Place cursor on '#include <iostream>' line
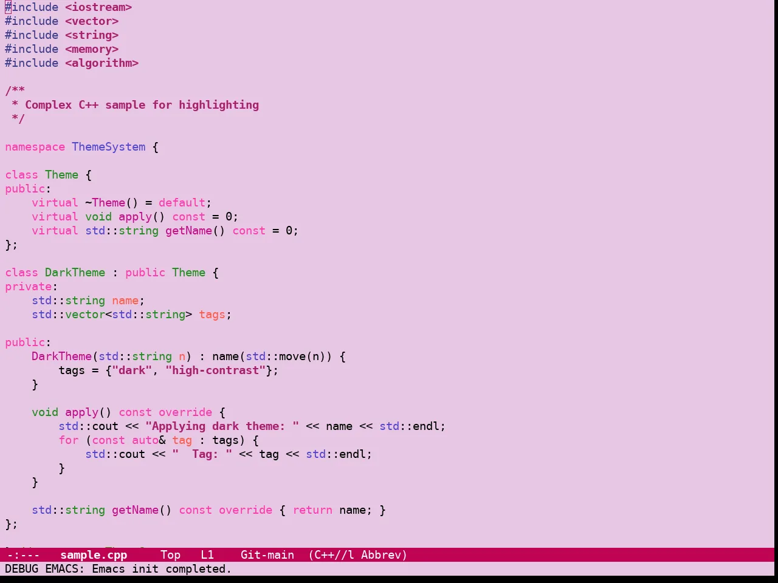Image resolution: width=778 pixels, height=583 pixels. 69,7
